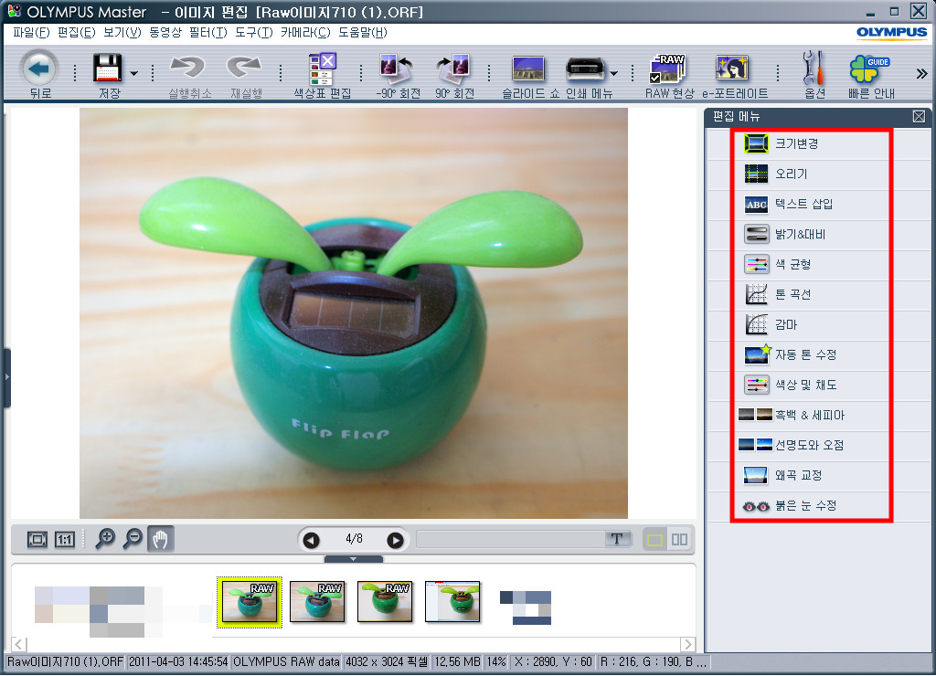Open the 필터(T) menu
Viewport: 936px width, 676px height.
(207, 32)
